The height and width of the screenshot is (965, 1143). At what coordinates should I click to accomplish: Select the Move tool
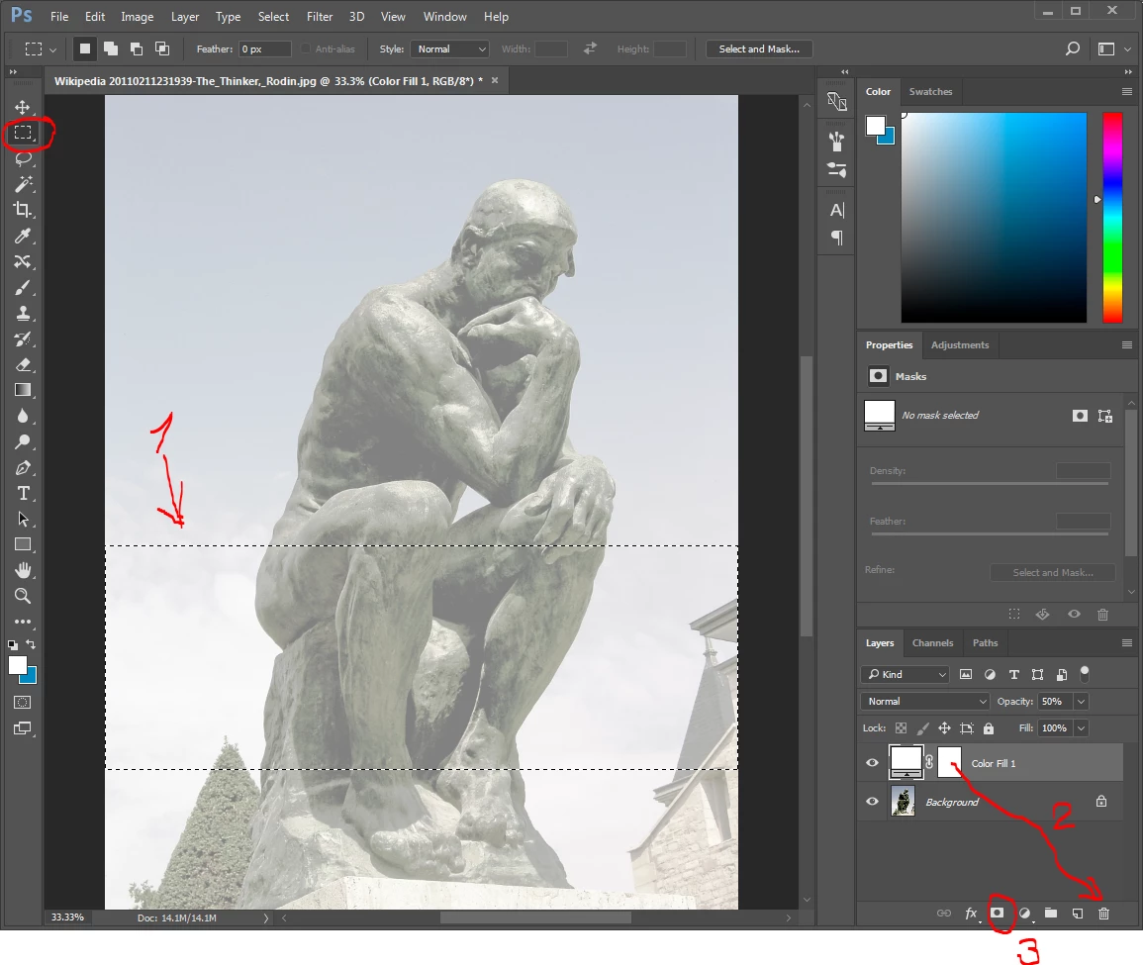click(23, 107)
